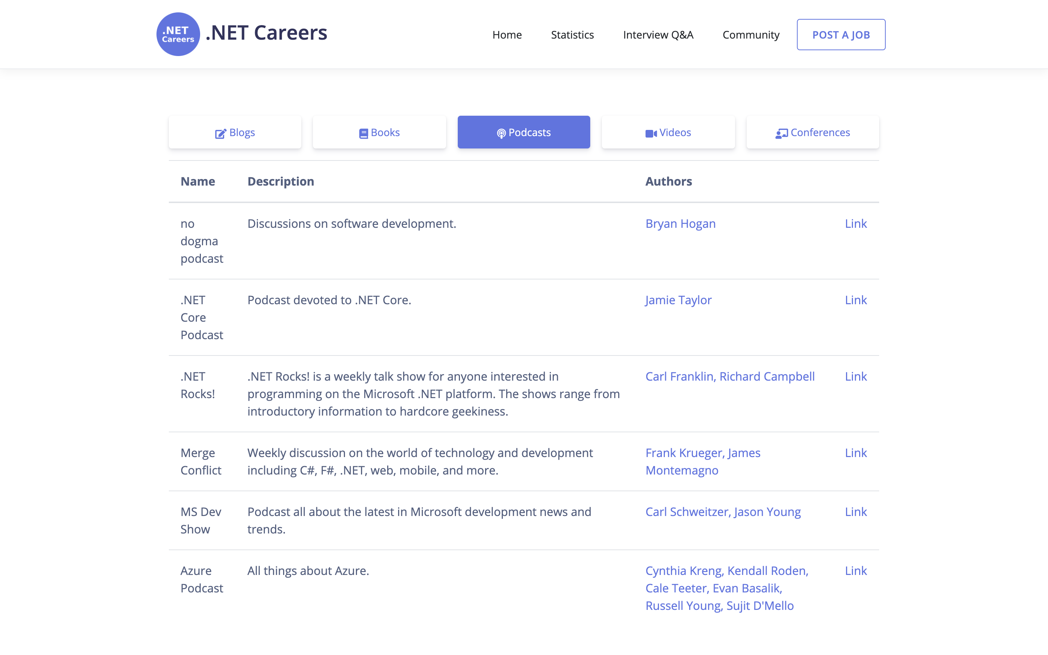Visit the Community page
Screen dimensions: 1048x655
pyautogui.click(x=750, y=35)
